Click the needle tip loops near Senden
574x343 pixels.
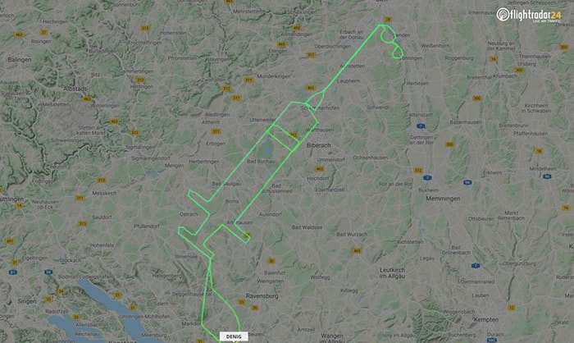tap(392, 42)
